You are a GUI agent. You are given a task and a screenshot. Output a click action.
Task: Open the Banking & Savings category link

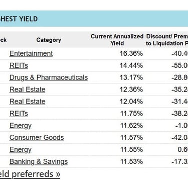(x=39, y=162)
